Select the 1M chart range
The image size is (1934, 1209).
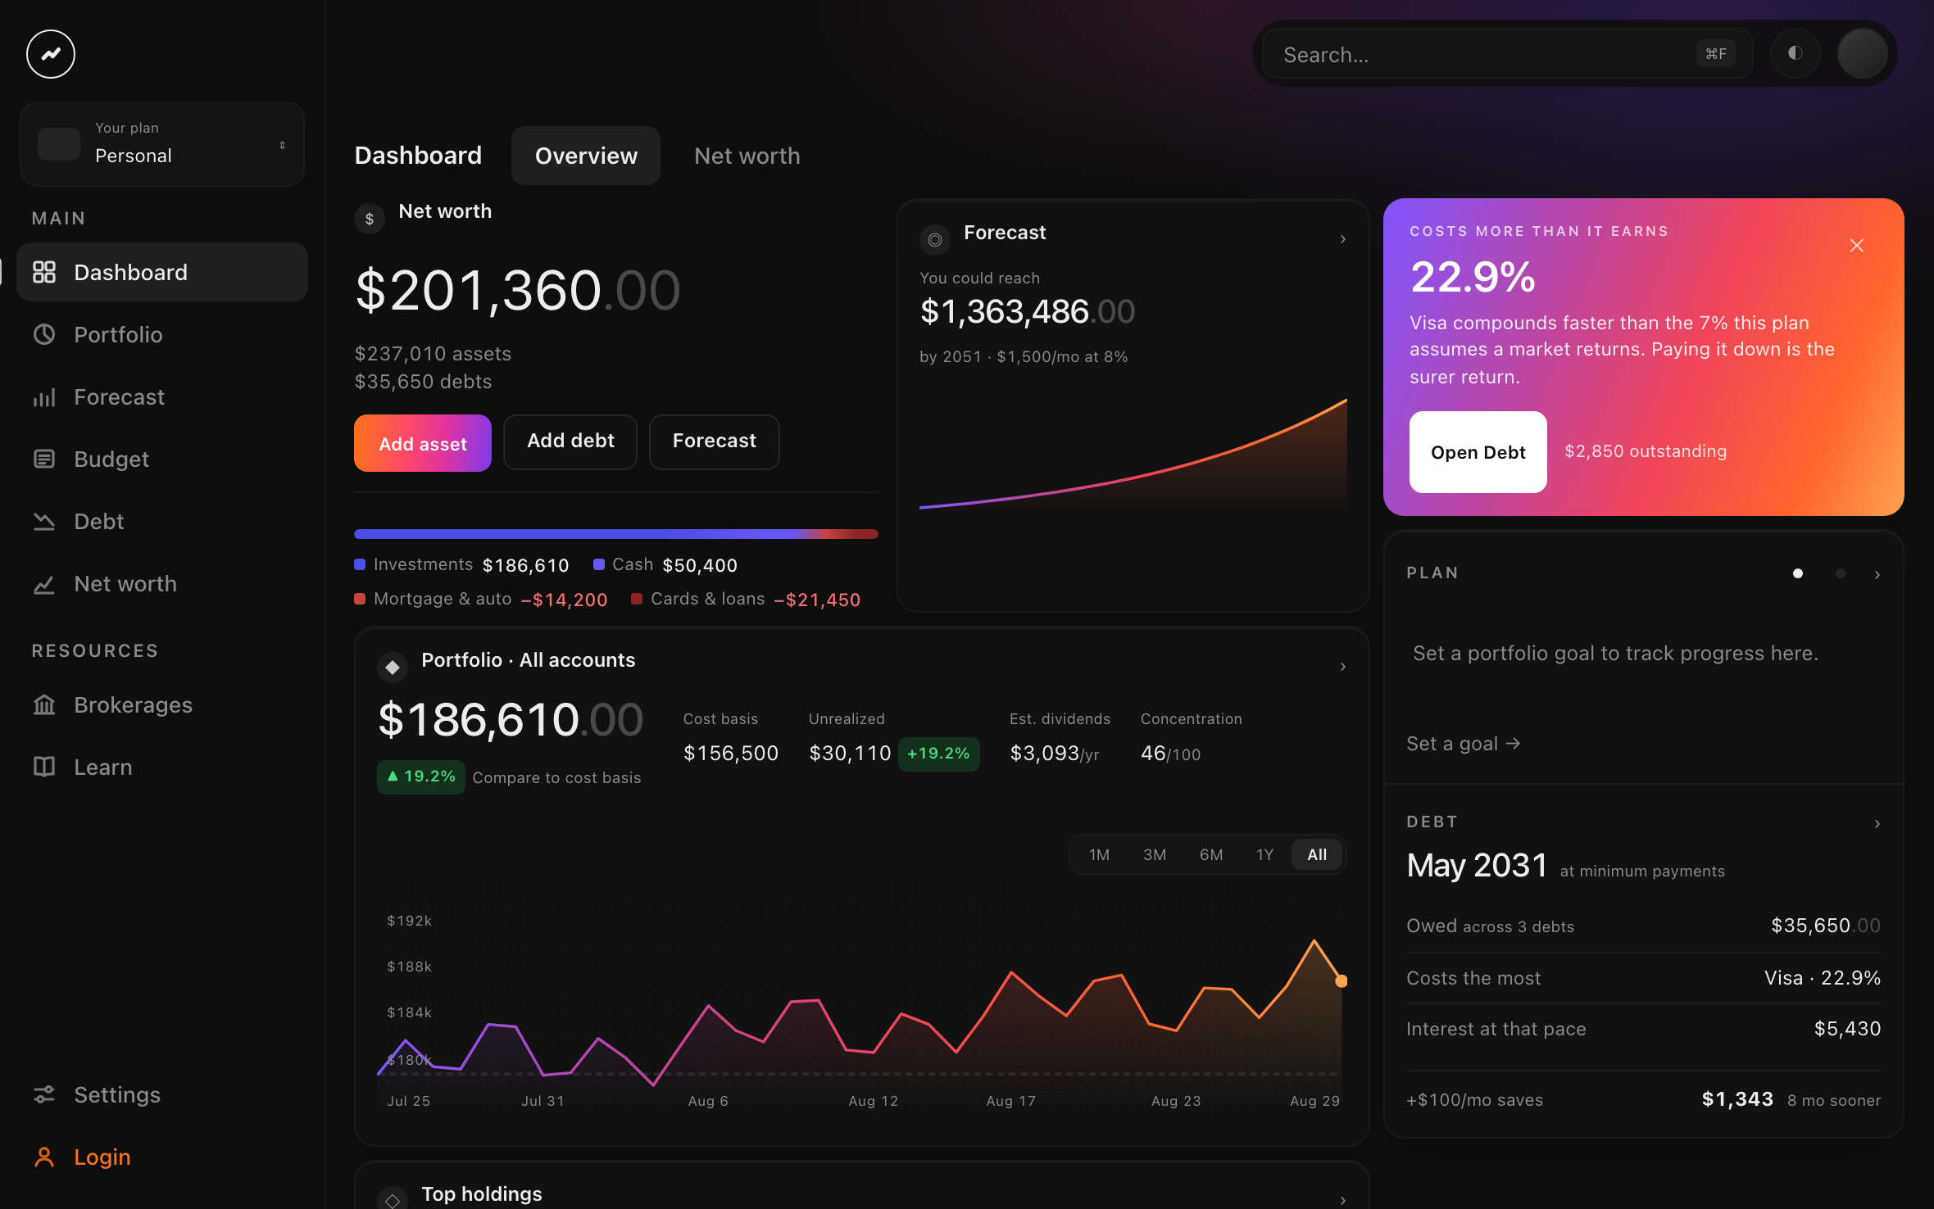[x=1099, y=854]
